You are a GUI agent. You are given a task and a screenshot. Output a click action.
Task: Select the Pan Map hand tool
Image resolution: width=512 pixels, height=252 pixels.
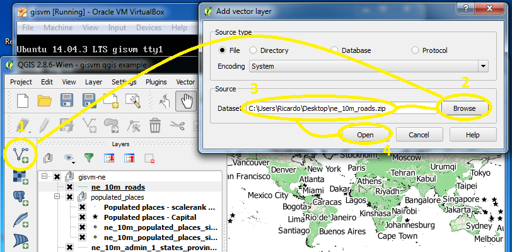186,101
